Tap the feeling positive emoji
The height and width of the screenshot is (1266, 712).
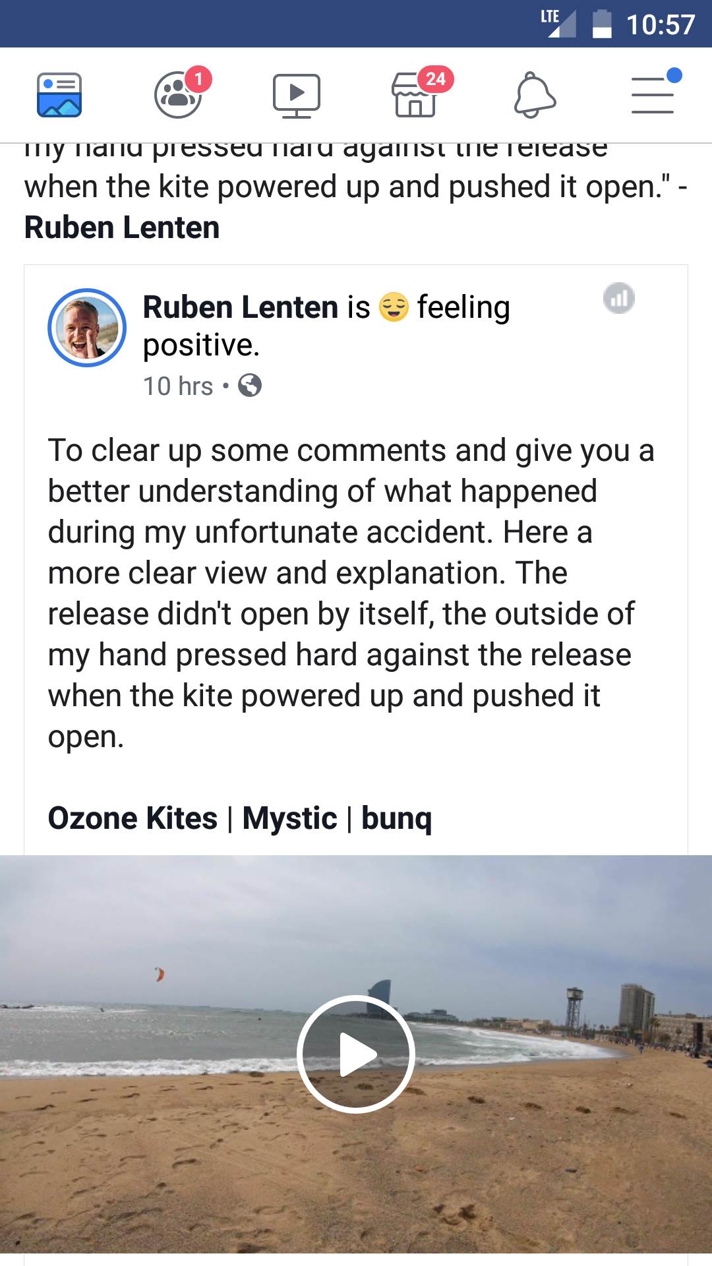click(x=394, y=307)
